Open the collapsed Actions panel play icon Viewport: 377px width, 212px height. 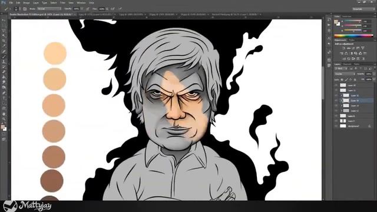click(x=329, y=25)
